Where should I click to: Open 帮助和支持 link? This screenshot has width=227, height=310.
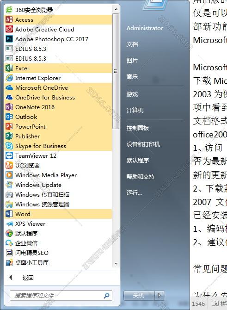click(x=141, y=176)
